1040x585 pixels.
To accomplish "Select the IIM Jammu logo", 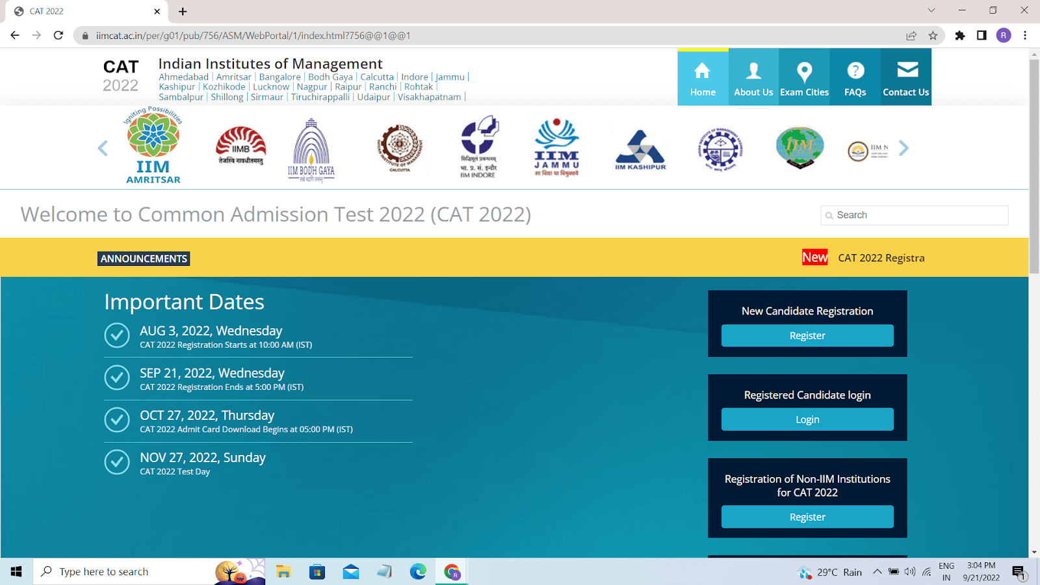I will coord(556,148).
